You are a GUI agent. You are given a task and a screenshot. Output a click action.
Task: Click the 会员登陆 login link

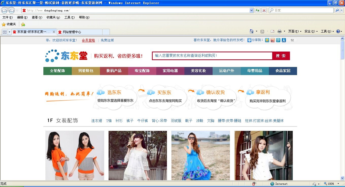coord(88,40)
